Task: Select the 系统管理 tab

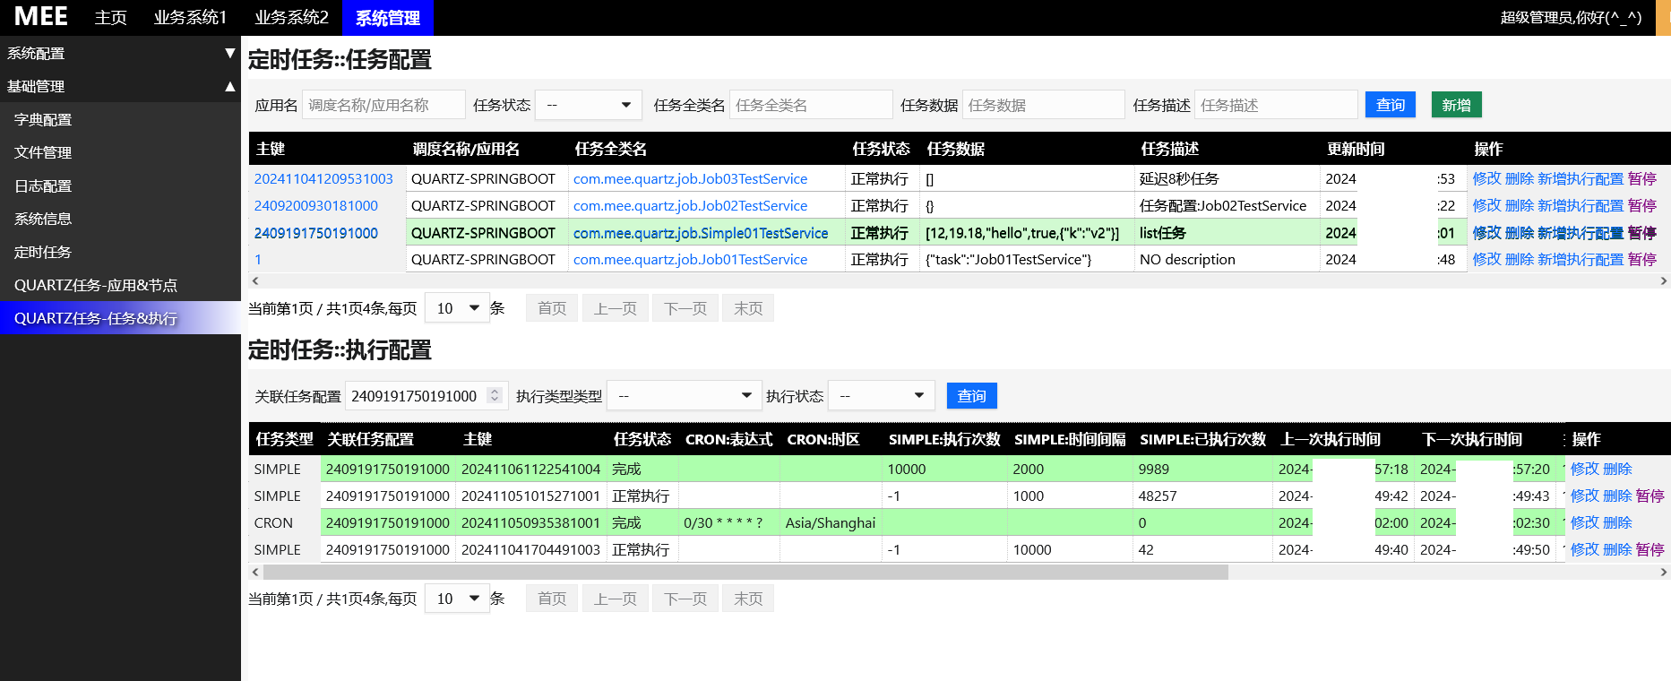Action: point(388,18)
